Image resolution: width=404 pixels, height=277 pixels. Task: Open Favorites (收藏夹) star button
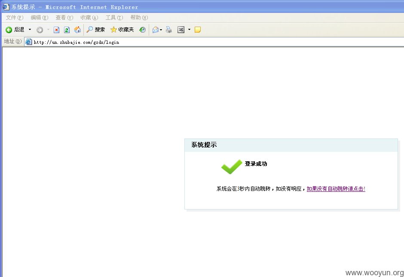(x=122, y=30)
